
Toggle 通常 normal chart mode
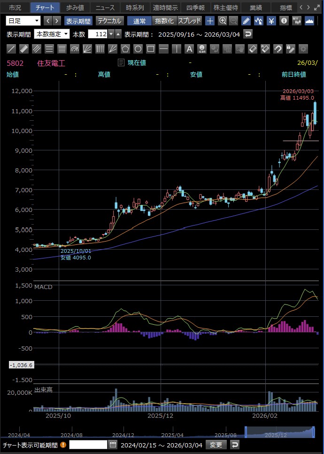139,21
